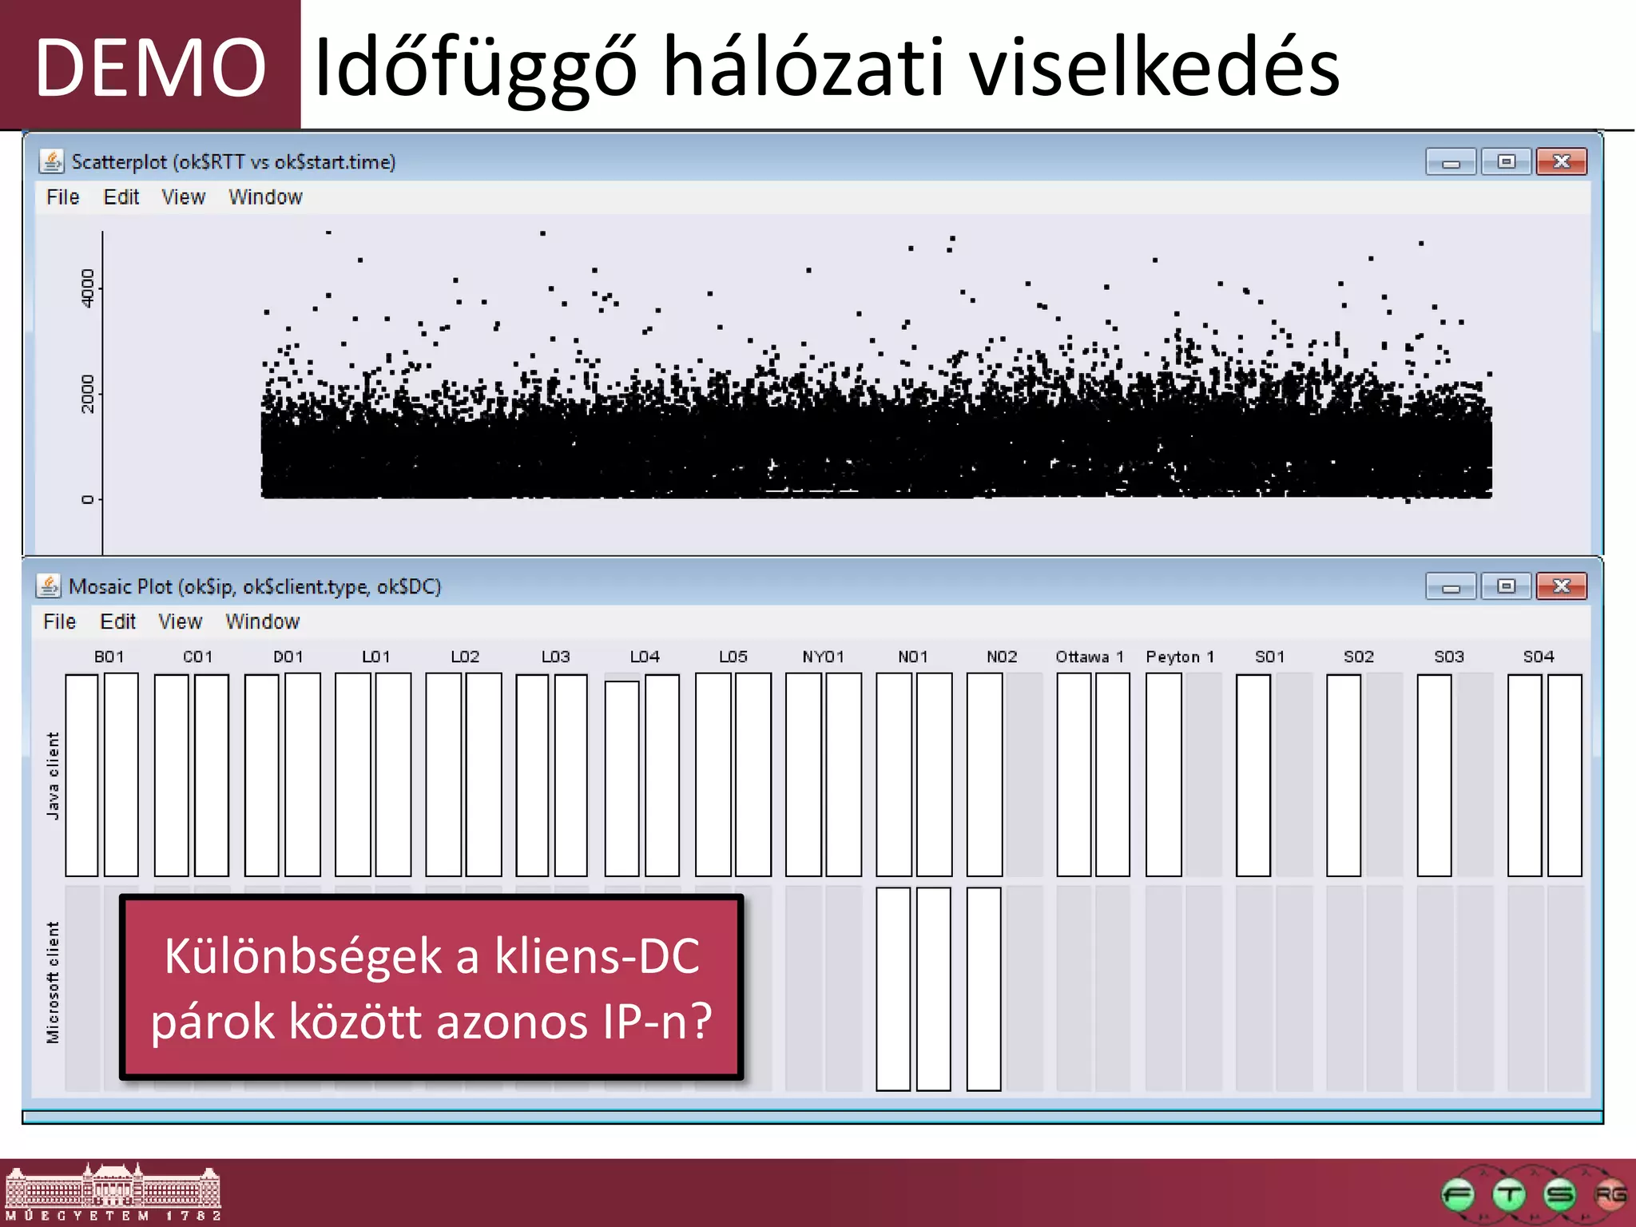
Task: Click the Mosaic Plot window title text
Action: coord(255,587)
